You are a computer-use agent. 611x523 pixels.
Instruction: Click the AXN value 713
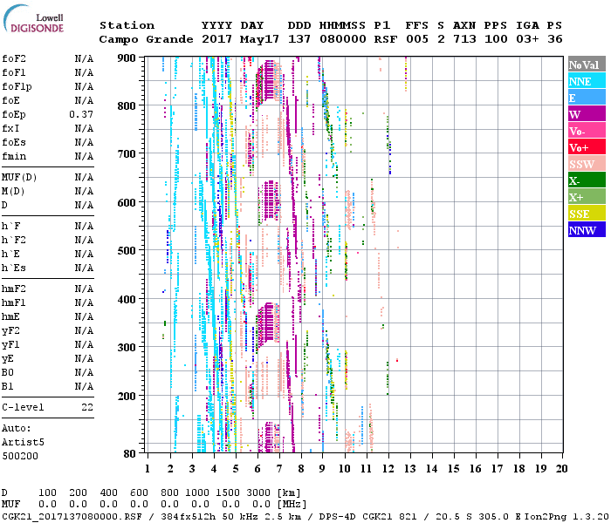tap(464, 39)
